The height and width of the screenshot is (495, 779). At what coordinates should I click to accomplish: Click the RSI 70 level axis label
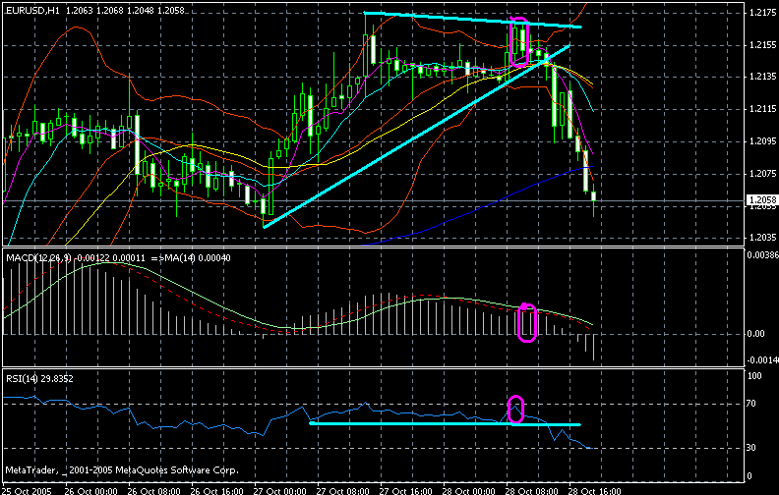point(755,403)
